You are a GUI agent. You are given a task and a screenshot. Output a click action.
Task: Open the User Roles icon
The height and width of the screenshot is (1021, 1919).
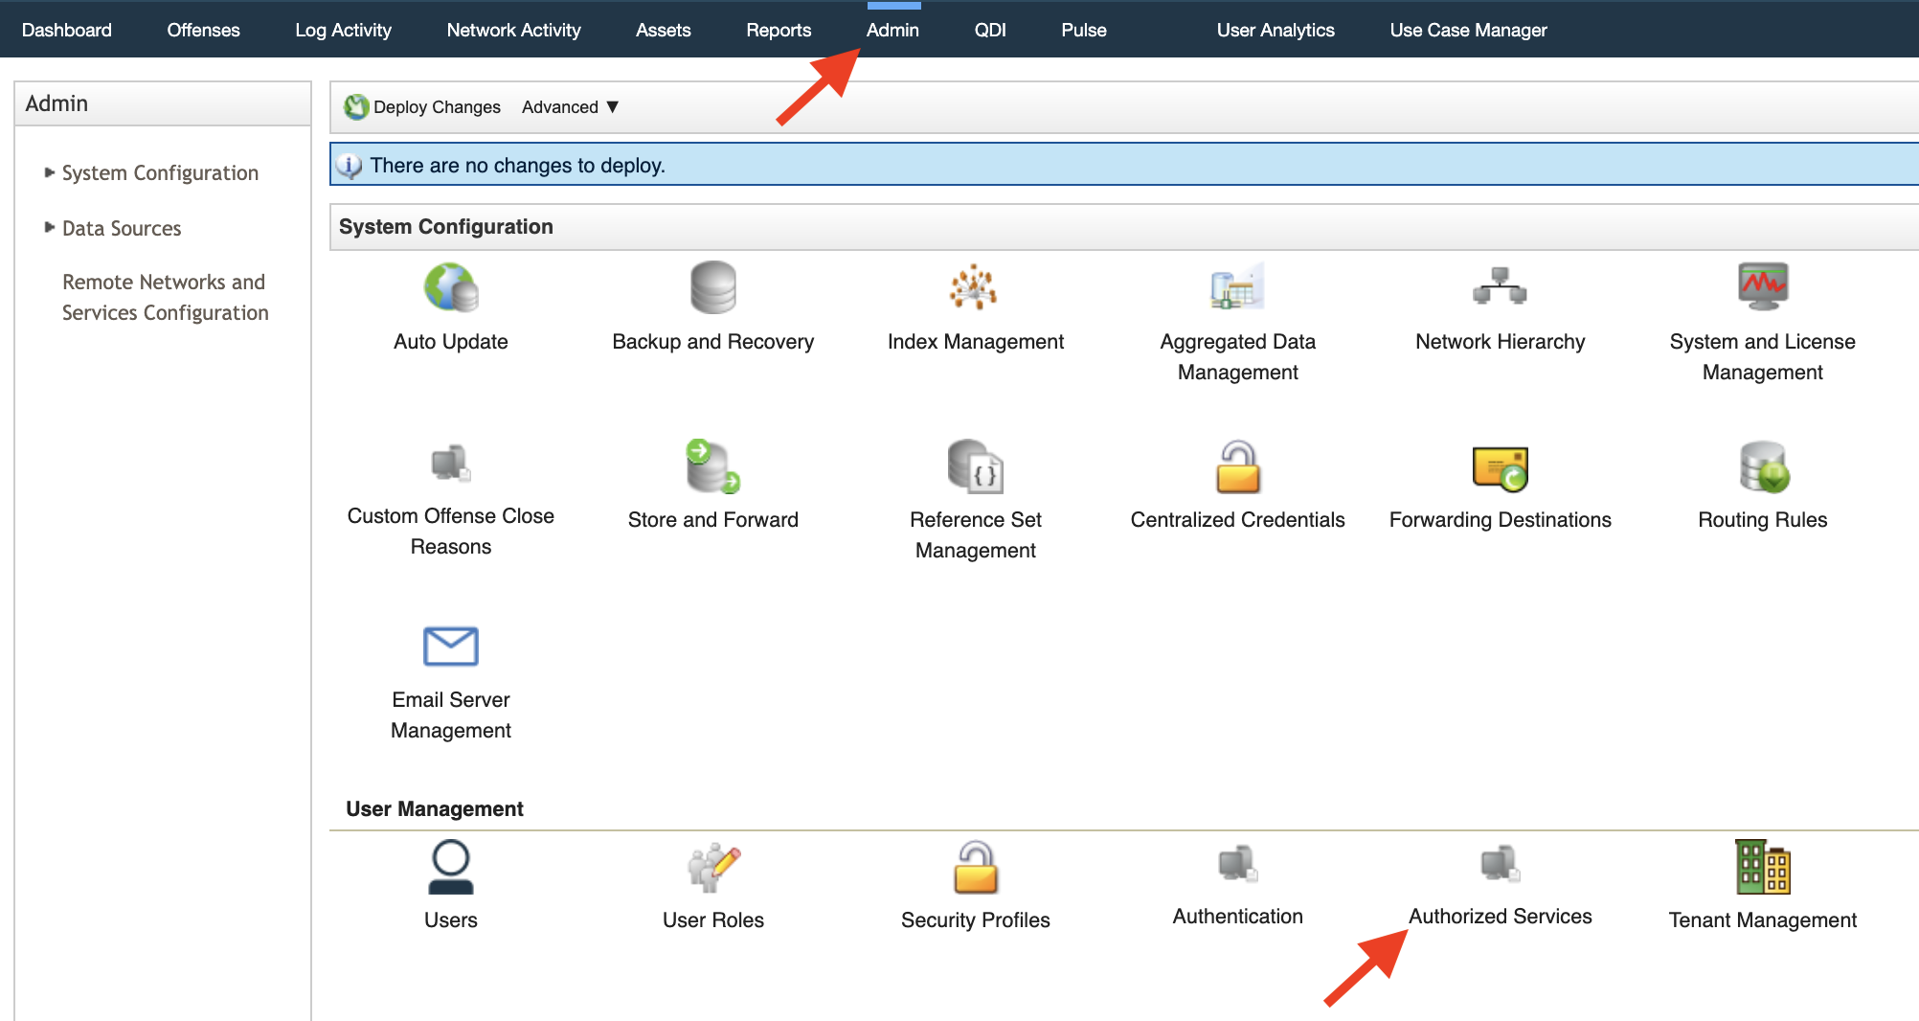pos(713,867)
